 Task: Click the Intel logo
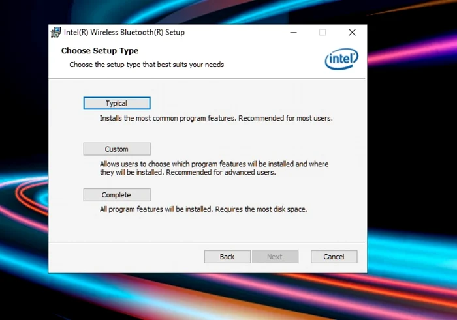(x=341, y=59)
